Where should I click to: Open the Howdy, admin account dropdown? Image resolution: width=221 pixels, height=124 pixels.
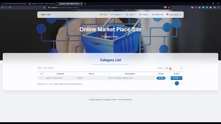click(173, 15)
